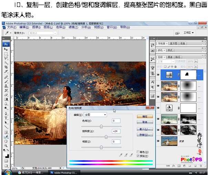Select the Type (T) tool

point(6,118)
